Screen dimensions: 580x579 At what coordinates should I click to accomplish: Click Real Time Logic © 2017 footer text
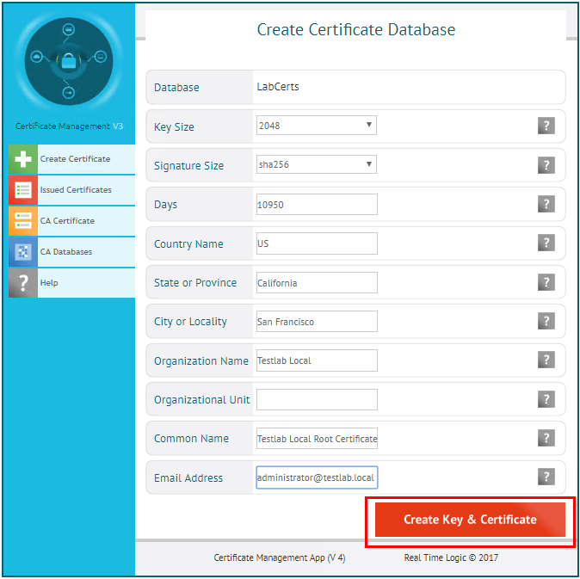[x=451, y=557]
